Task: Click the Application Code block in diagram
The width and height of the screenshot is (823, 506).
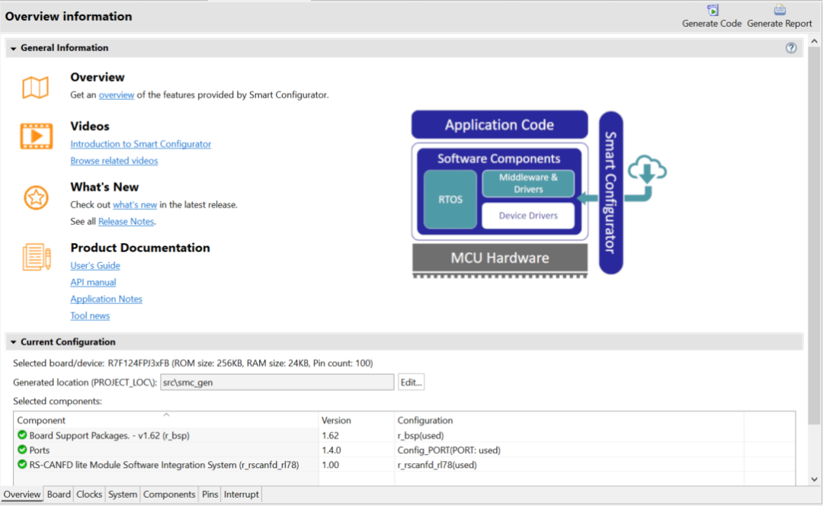Action: coord(499,124)
